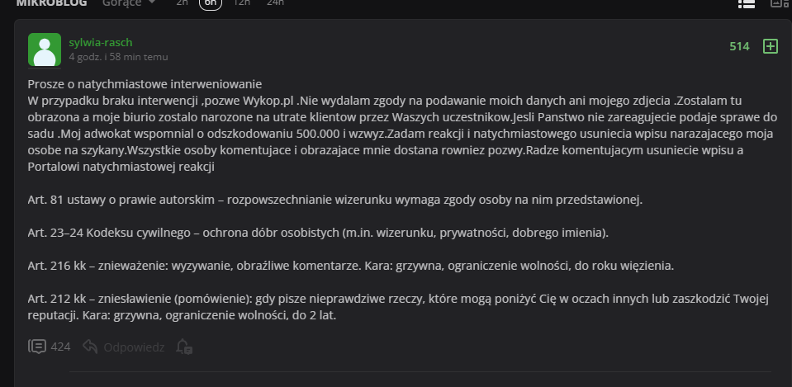Switch to the 12h time range
Screen dimensions: 792x387
(242, 3)
